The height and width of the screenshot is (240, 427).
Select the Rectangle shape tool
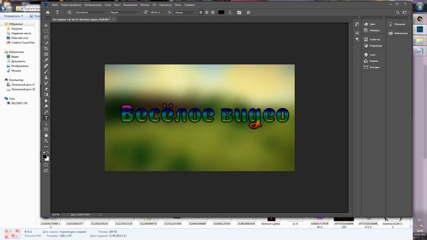(x=46, y=129)
